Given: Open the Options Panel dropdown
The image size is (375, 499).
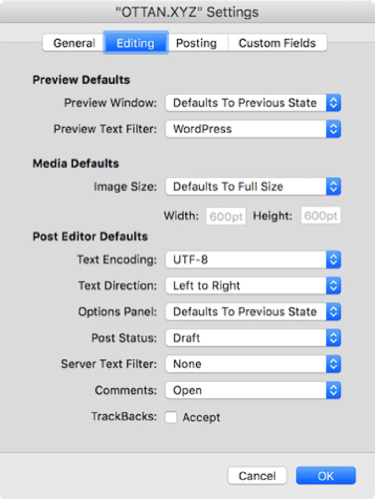Looking at the screenshot, I should (x=253, y=312).
